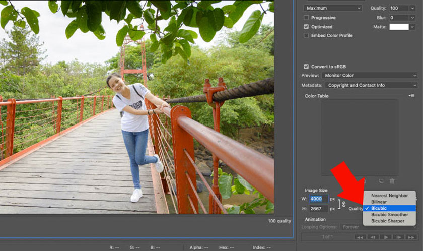Toggle Convert to sRGB checkbox
Image resolution: width=423 pixels, height=251 pixels.
[306, 67]
